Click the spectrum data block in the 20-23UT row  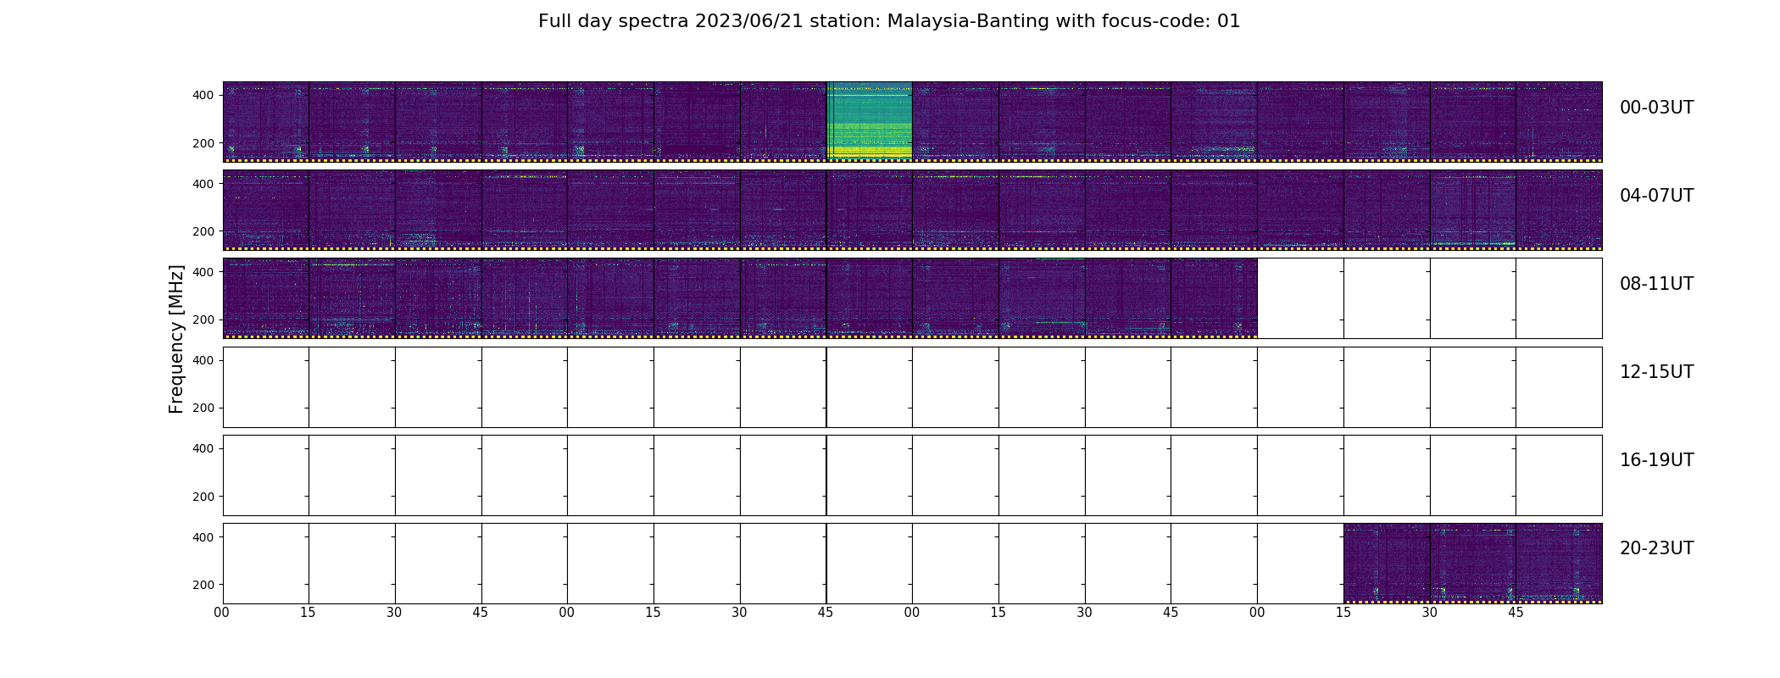(1473, 564)
